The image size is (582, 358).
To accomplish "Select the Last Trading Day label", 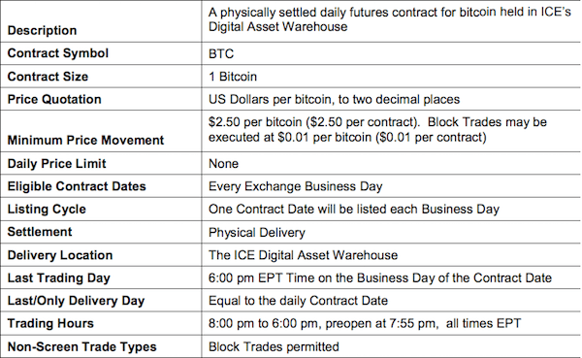I will (59, 278).
